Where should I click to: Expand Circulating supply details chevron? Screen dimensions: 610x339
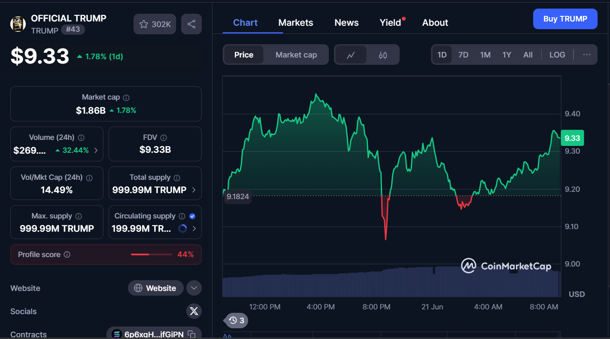click(x=194, y=229)
